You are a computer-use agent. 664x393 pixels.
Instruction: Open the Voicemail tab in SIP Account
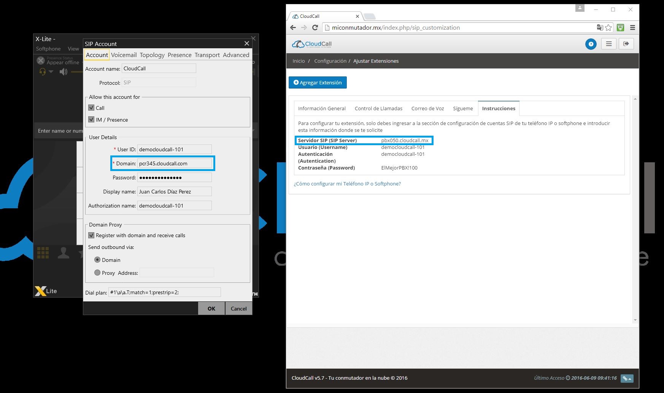[124, 55]
